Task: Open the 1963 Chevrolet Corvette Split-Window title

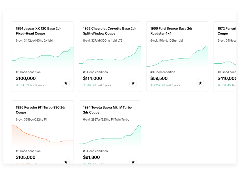Action: click(x=109, y=31)
